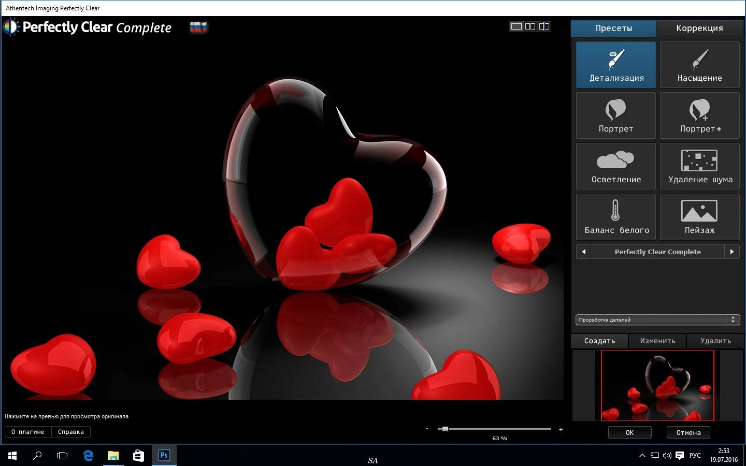The width and height of the screenshot is (746, 466).
Task: Open Windows taskbar search
Action: [x=37, y=456]
